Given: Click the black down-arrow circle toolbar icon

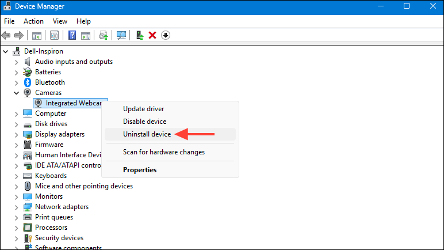Looking at the screenshot, I should tap(166, 35).
